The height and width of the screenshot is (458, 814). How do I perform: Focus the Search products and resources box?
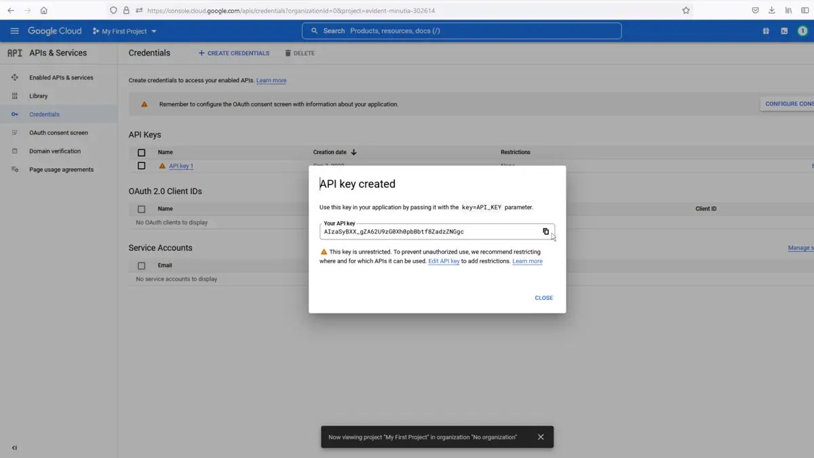pyautogui.click(x=461, y=31)
